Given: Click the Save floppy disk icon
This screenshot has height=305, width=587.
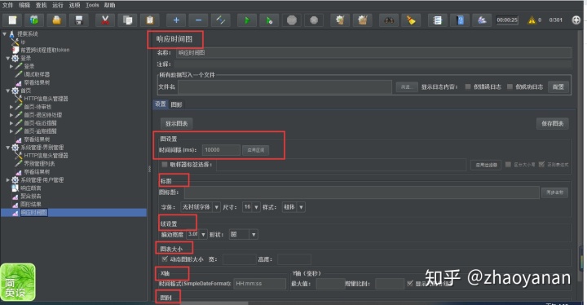Looking at the screenshot, I should click(79, 20).
